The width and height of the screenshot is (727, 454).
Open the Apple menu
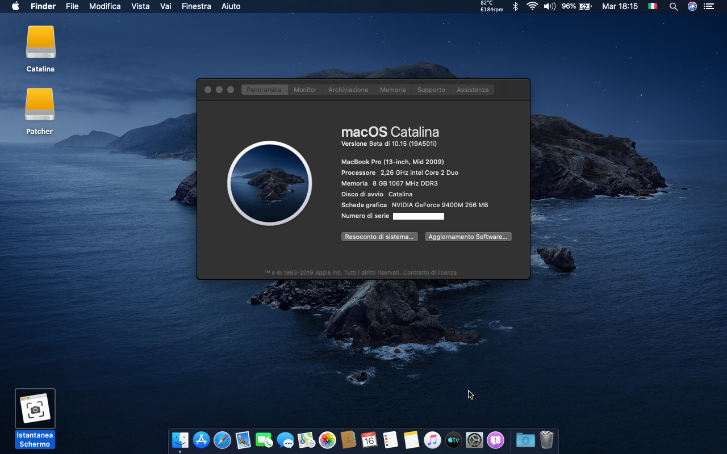tap(15, 6)
